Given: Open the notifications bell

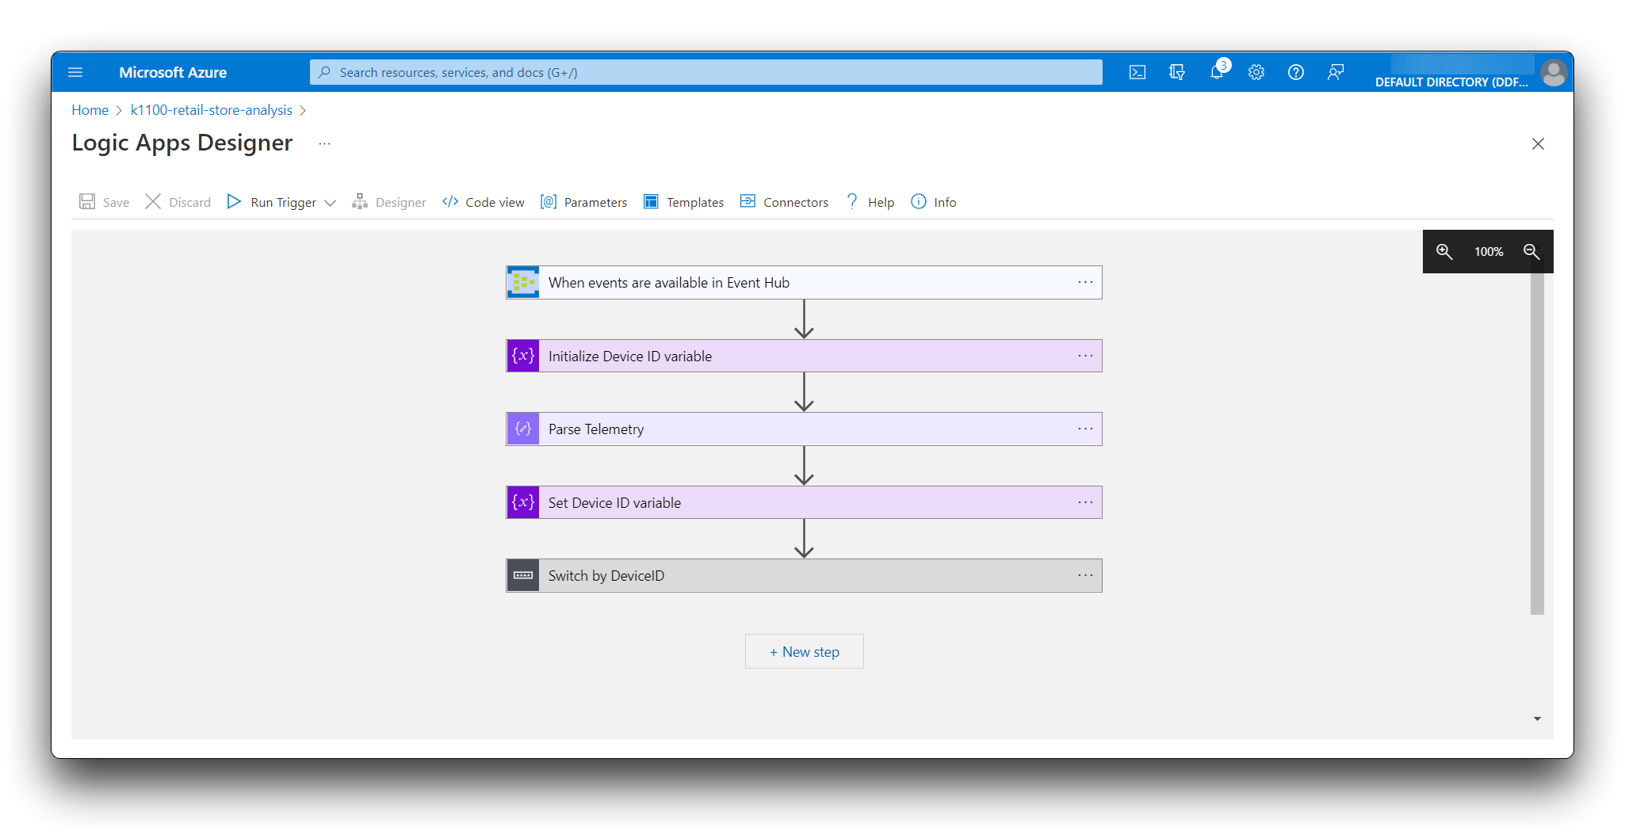Looking at the screenshot, I should click(1217, 72).
